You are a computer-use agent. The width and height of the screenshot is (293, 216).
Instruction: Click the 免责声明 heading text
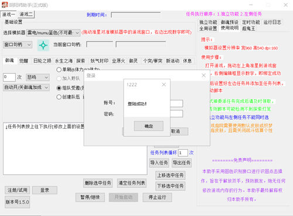[242, 160]
